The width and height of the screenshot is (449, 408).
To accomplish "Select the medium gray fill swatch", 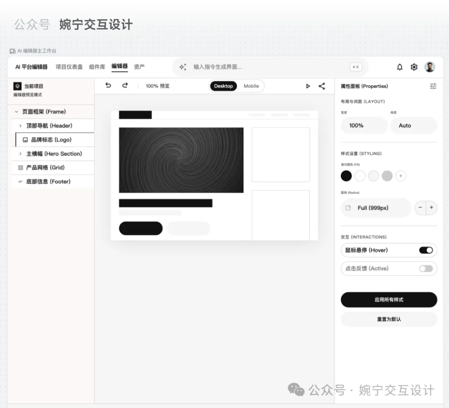I will tap(387, 176).
